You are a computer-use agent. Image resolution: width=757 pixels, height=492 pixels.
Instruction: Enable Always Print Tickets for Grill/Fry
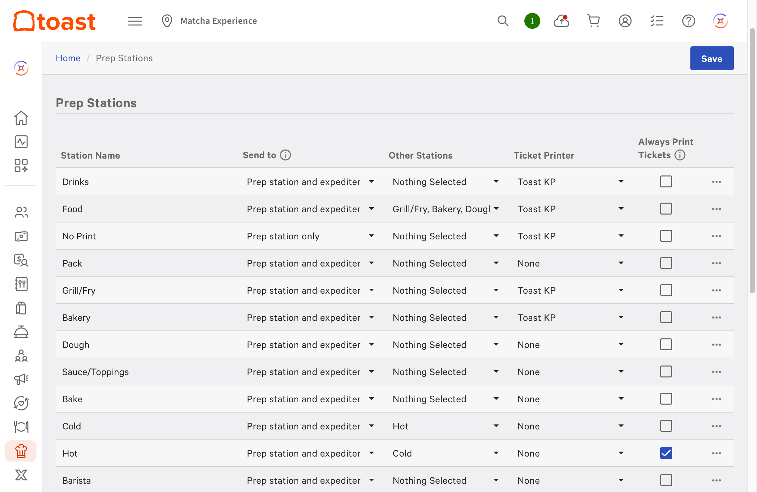click(666, 290)
